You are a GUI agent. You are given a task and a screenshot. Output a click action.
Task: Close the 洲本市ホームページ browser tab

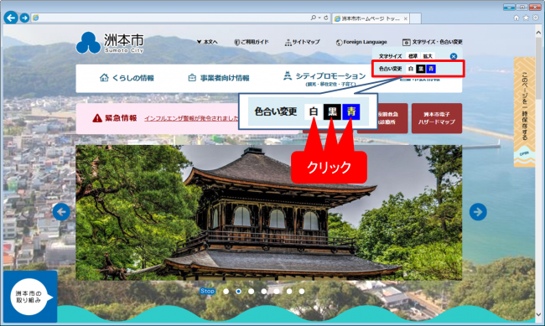point(405,18)
